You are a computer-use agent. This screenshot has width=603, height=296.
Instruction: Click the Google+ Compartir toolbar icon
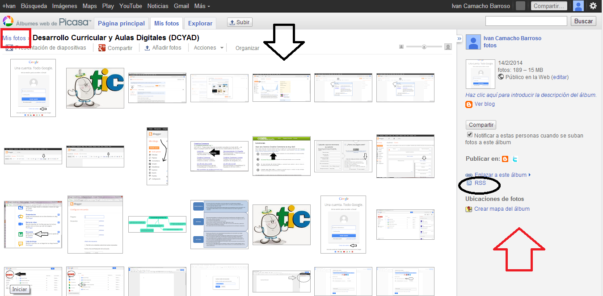102,48
